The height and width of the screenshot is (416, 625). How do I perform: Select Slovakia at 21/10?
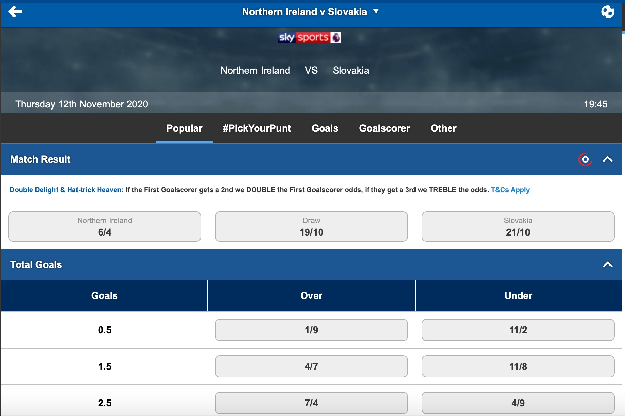pyautogui.click(x=518, y=227)
